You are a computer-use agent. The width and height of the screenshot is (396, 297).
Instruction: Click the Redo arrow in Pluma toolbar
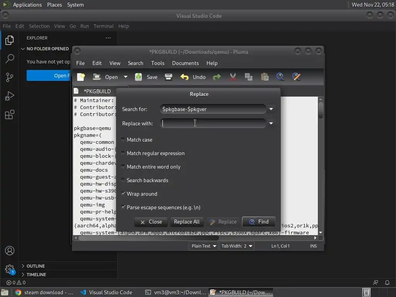pos(217,77)
